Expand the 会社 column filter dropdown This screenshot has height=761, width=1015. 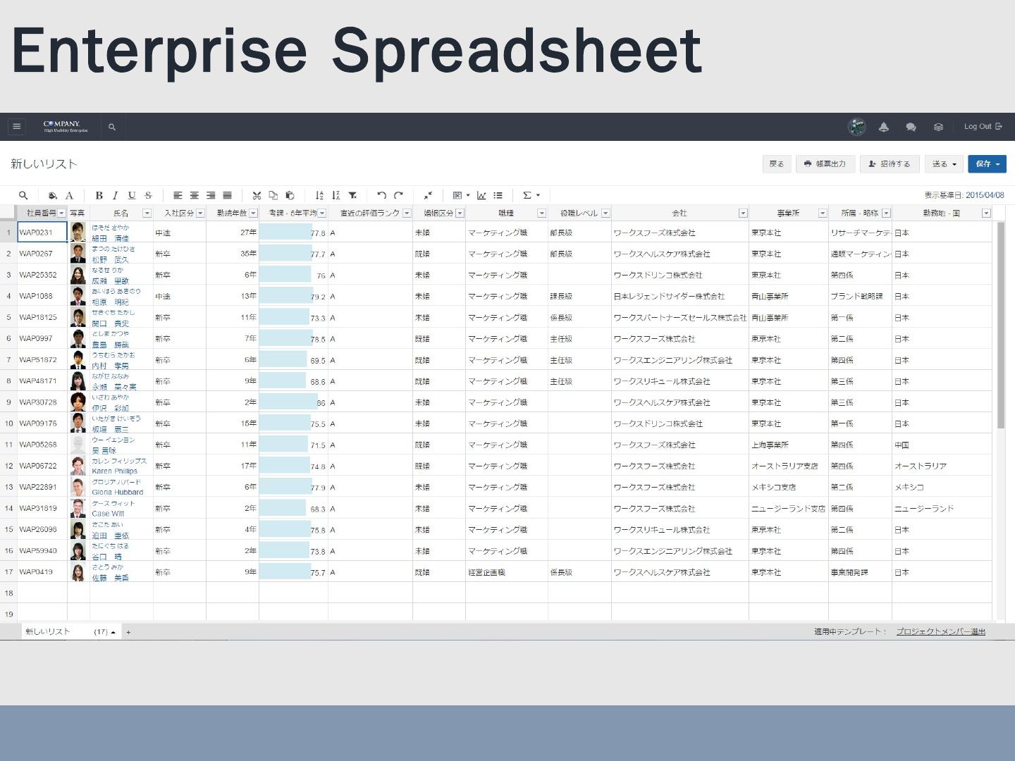pyautogui.click(x=742, y=213)
